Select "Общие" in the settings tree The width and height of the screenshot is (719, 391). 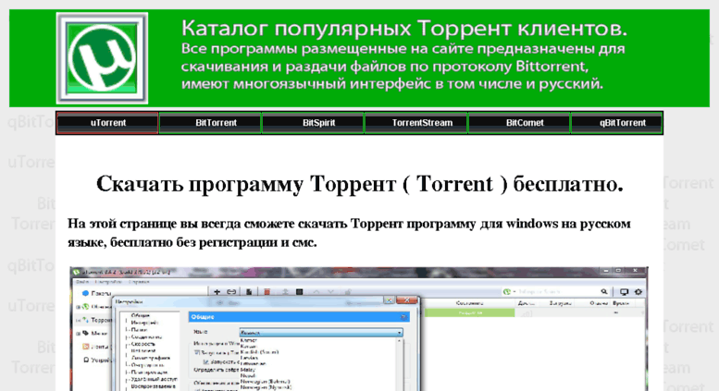point(141,315)
